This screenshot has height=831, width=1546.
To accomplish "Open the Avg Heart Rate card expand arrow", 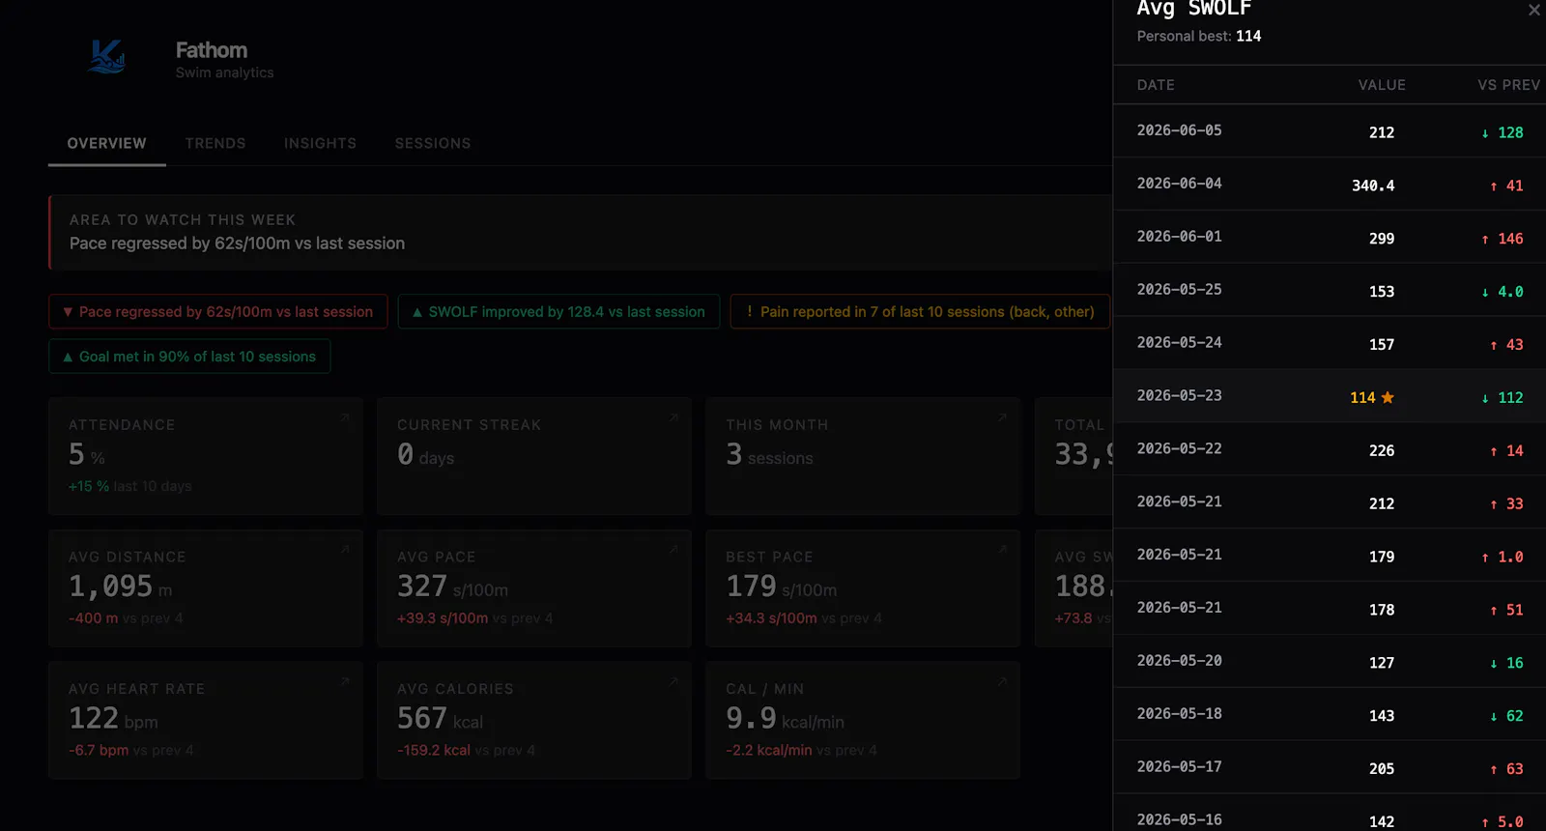I will pyautogui.click(x=345, y=681).
